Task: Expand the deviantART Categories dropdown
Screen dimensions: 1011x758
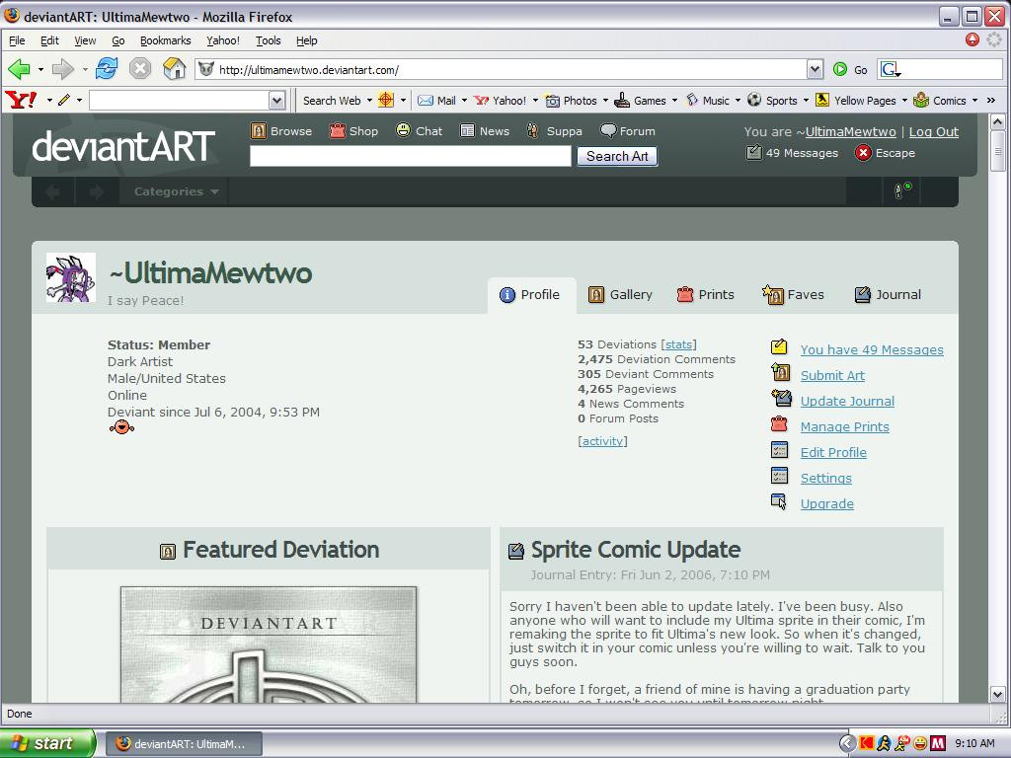Action: coord(176,191)
